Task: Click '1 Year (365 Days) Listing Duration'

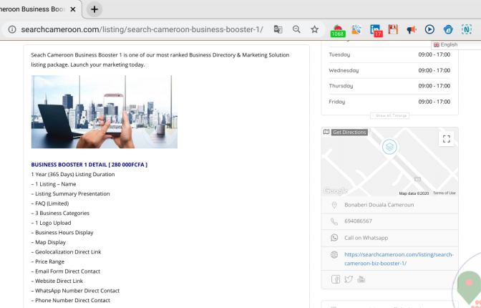Action: 73,175
